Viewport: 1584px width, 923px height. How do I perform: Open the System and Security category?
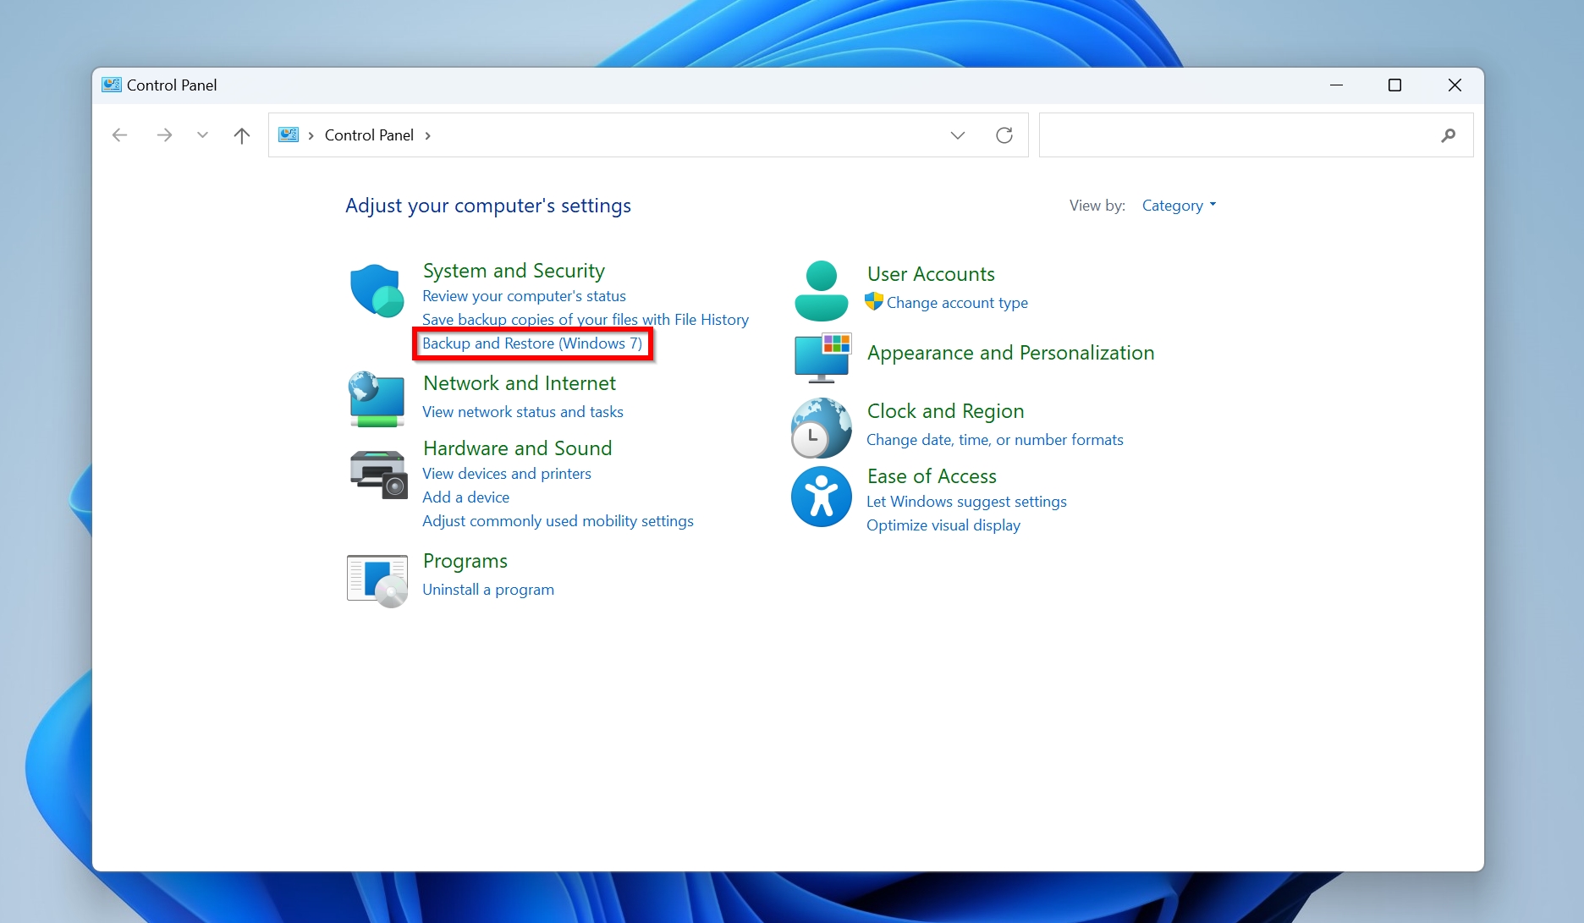[514, 271]
